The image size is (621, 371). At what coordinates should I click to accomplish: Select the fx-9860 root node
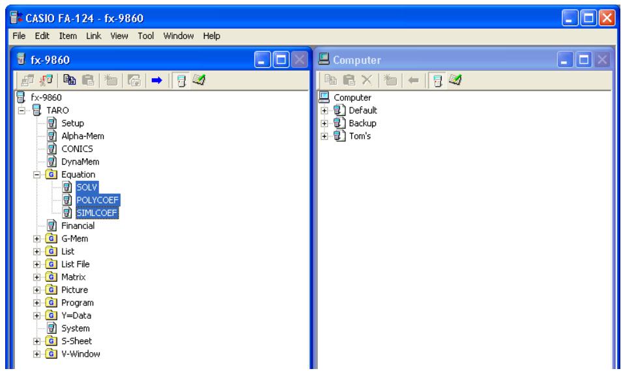(x=46, y=97)
